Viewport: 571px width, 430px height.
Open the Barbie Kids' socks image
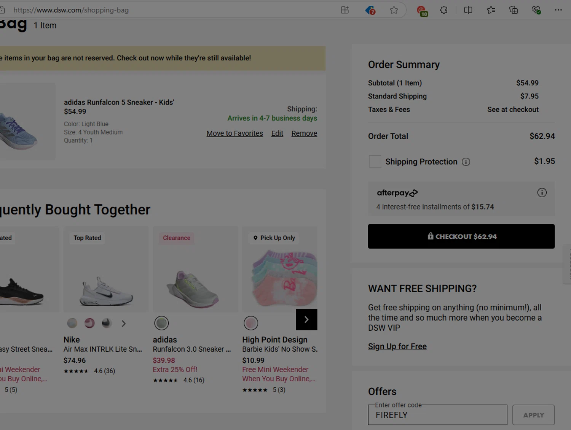pos(280,269)
